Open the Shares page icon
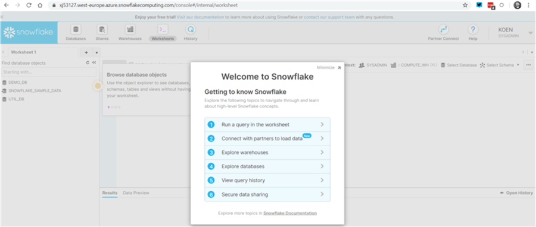This screenshot has width=536, height=227. tap(102, 30)
